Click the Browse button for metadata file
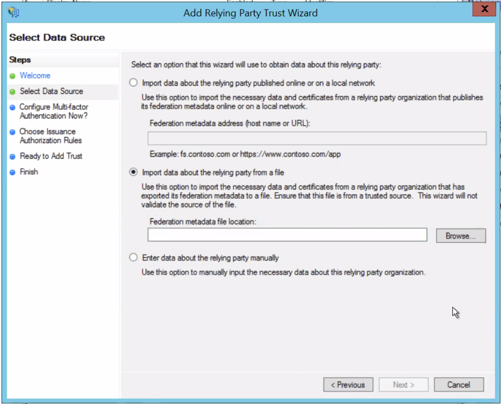This screenshot has width=501, height=404. tap(460, 236)
